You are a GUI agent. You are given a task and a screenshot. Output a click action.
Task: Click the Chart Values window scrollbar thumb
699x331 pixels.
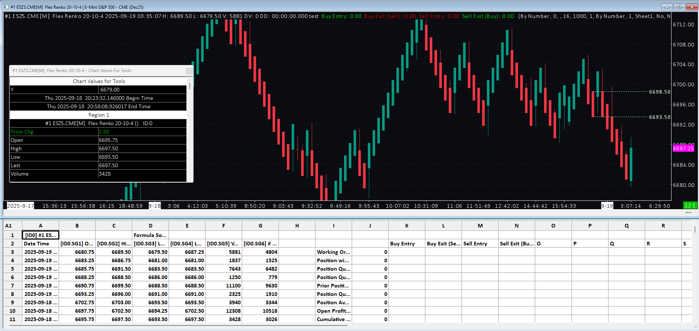point(189,86)
